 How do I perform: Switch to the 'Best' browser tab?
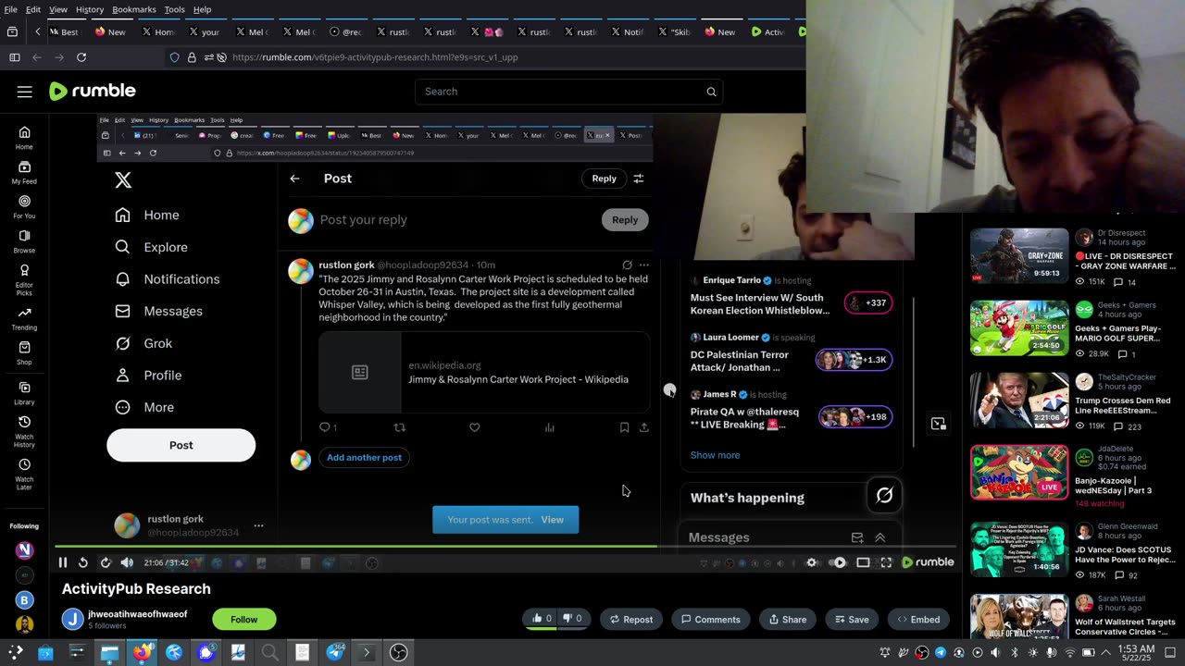[x=65, y=31]
